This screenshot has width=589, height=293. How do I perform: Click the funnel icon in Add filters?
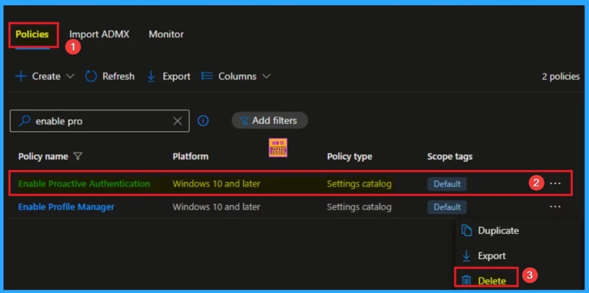pos(244,121)
